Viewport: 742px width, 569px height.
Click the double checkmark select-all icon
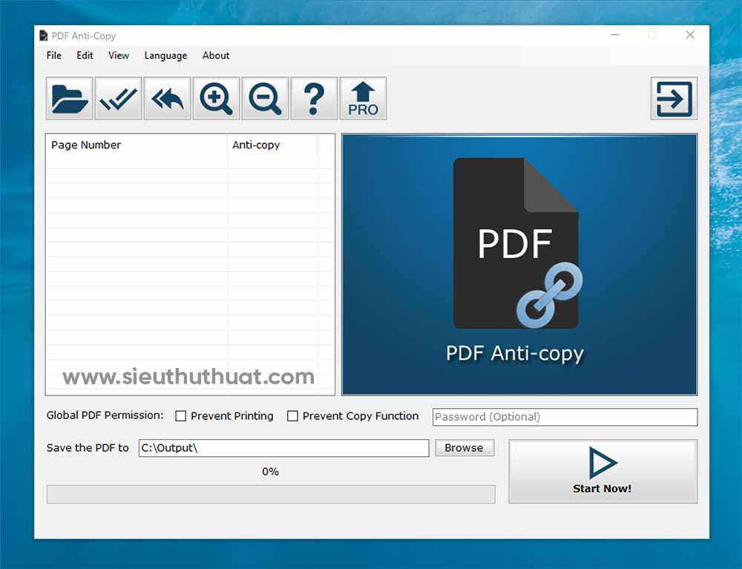pyautogui.click(x=118, y=99)
